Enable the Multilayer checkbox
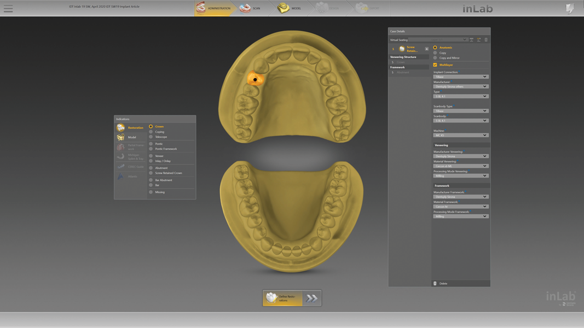 (435, 65)
